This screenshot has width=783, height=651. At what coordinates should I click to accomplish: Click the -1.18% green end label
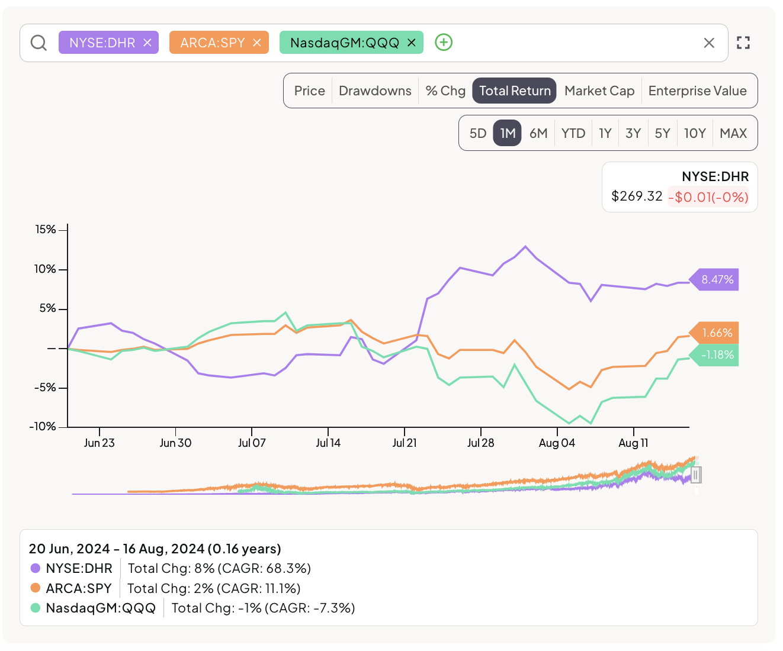(715, 355)
